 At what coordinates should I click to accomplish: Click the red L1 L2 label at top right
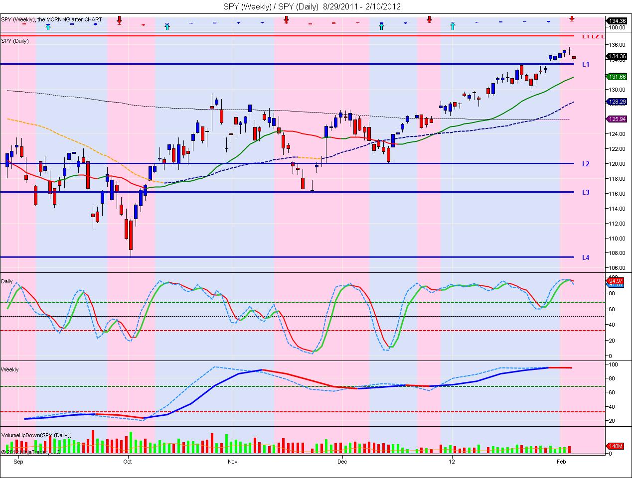tap(593, 36)
